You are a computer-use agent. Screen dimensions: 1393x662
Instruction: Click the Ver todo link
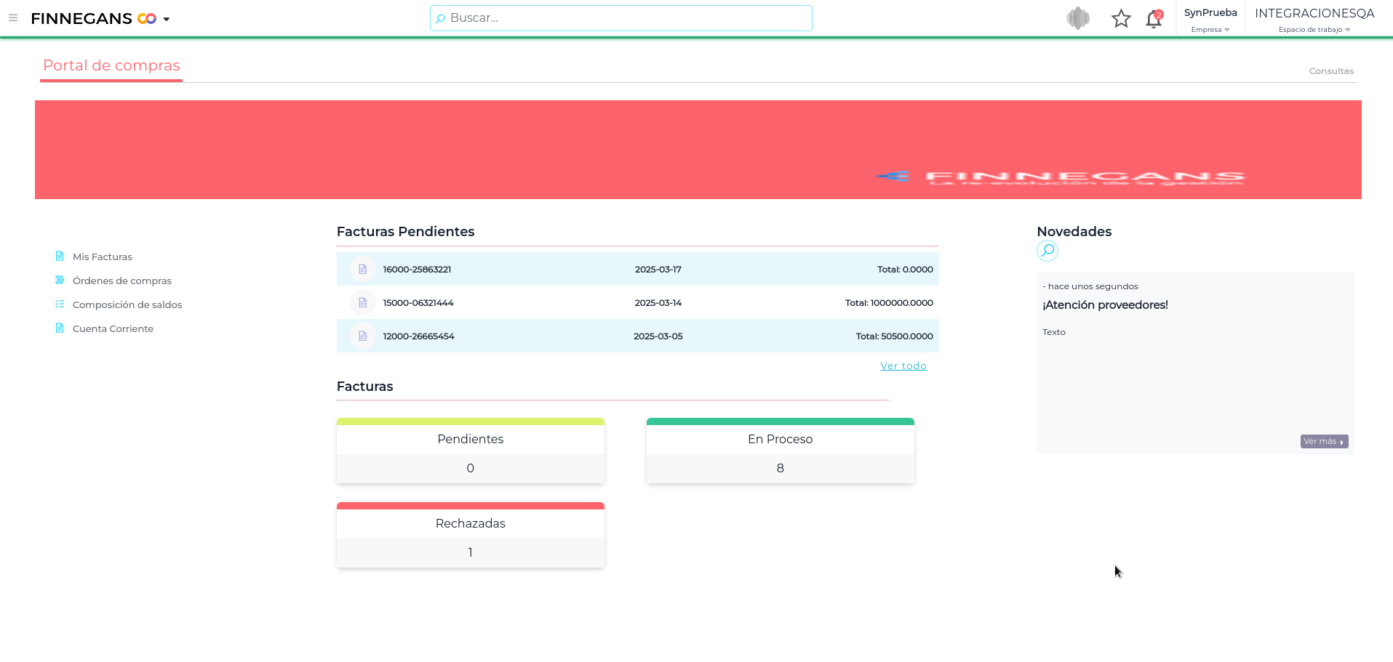pyautogui.click(x=903, y=366)
